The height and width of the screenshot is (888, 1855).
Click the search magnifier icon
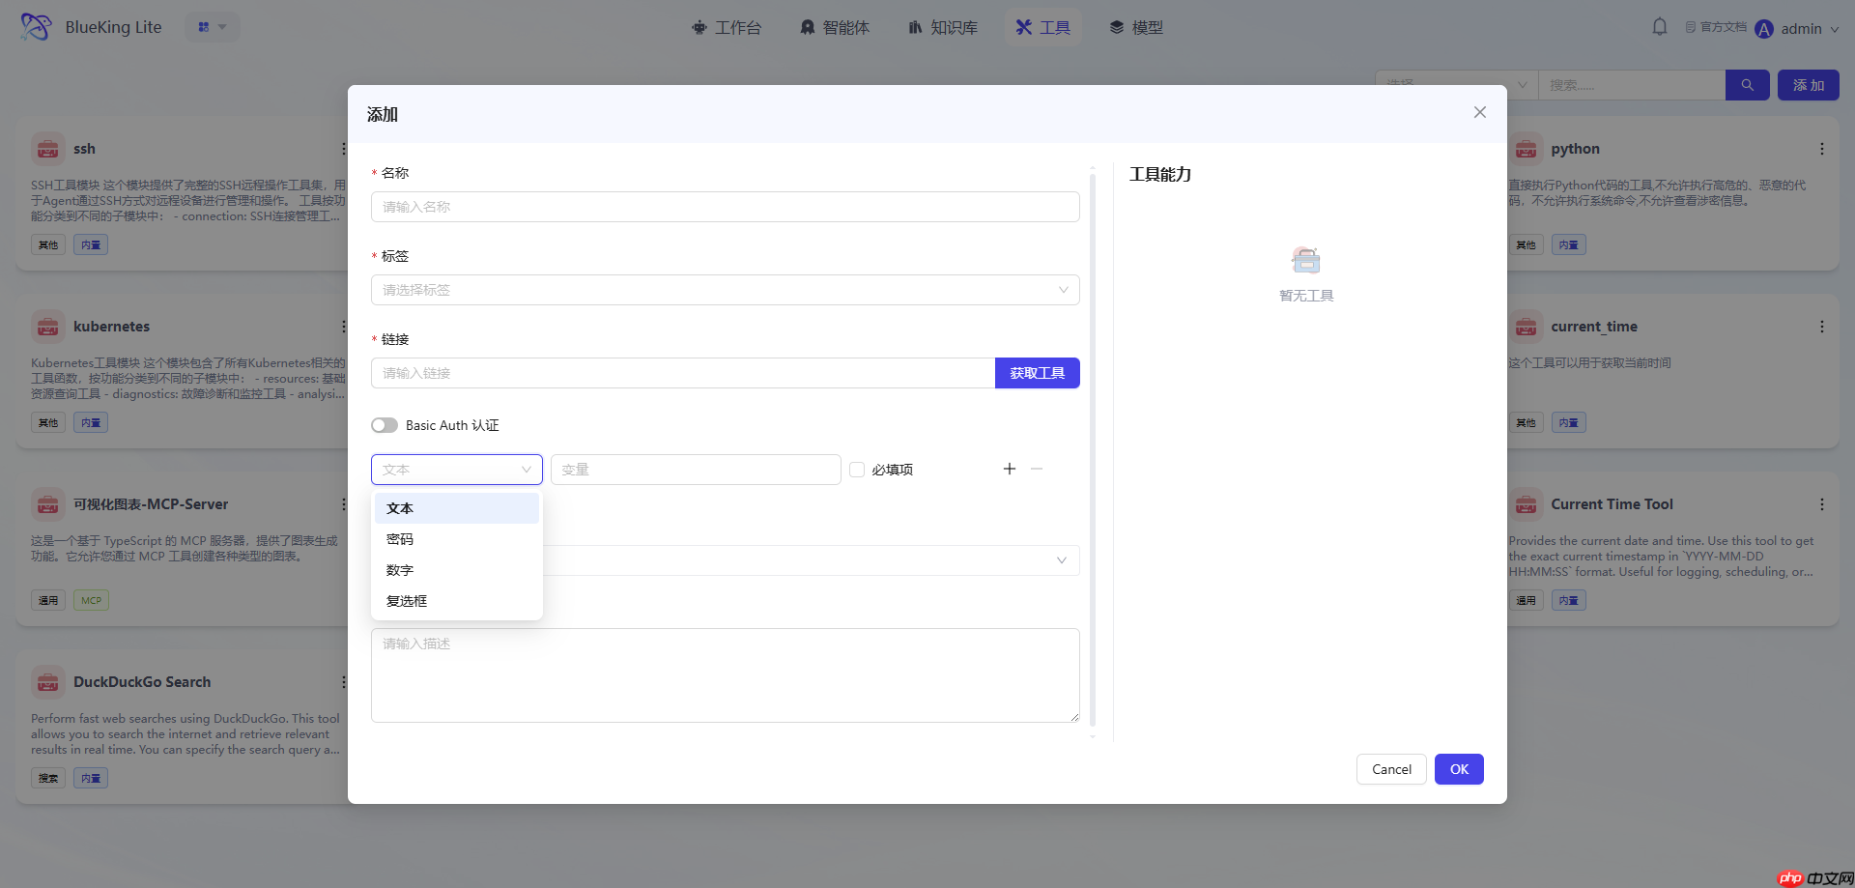coord(1747,85)
